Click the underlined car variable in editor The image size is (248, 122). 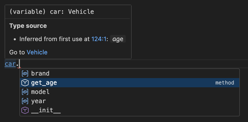pyautogui.click(x=10, y=64)
